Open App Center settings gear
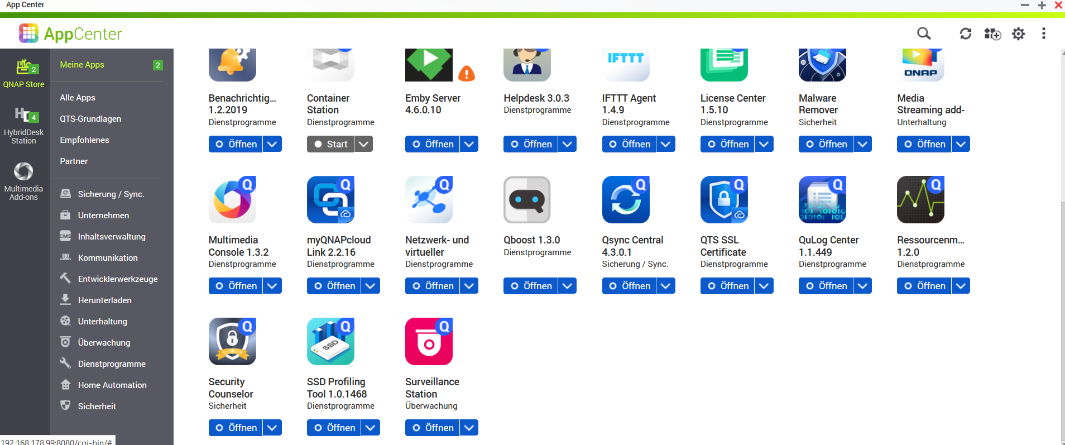This screenshot has width=1065, height=445. coord(1019,34)
